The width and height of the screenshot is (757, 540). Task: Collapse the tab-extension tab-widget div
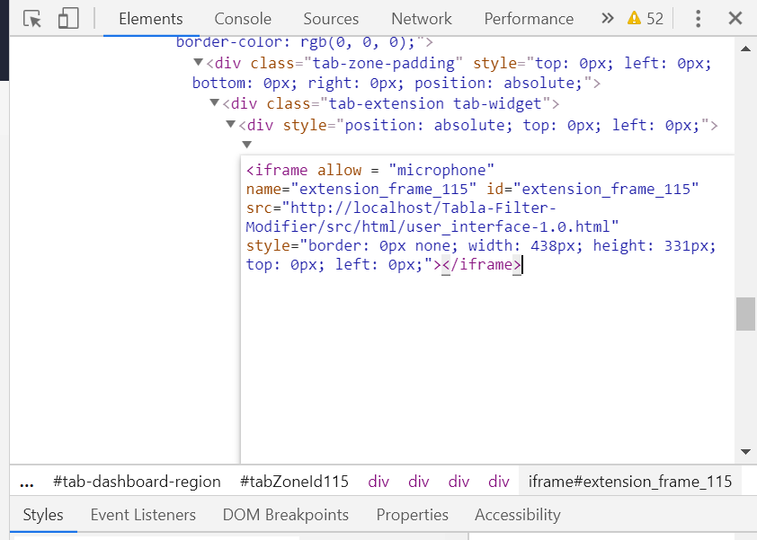(214, 102)
